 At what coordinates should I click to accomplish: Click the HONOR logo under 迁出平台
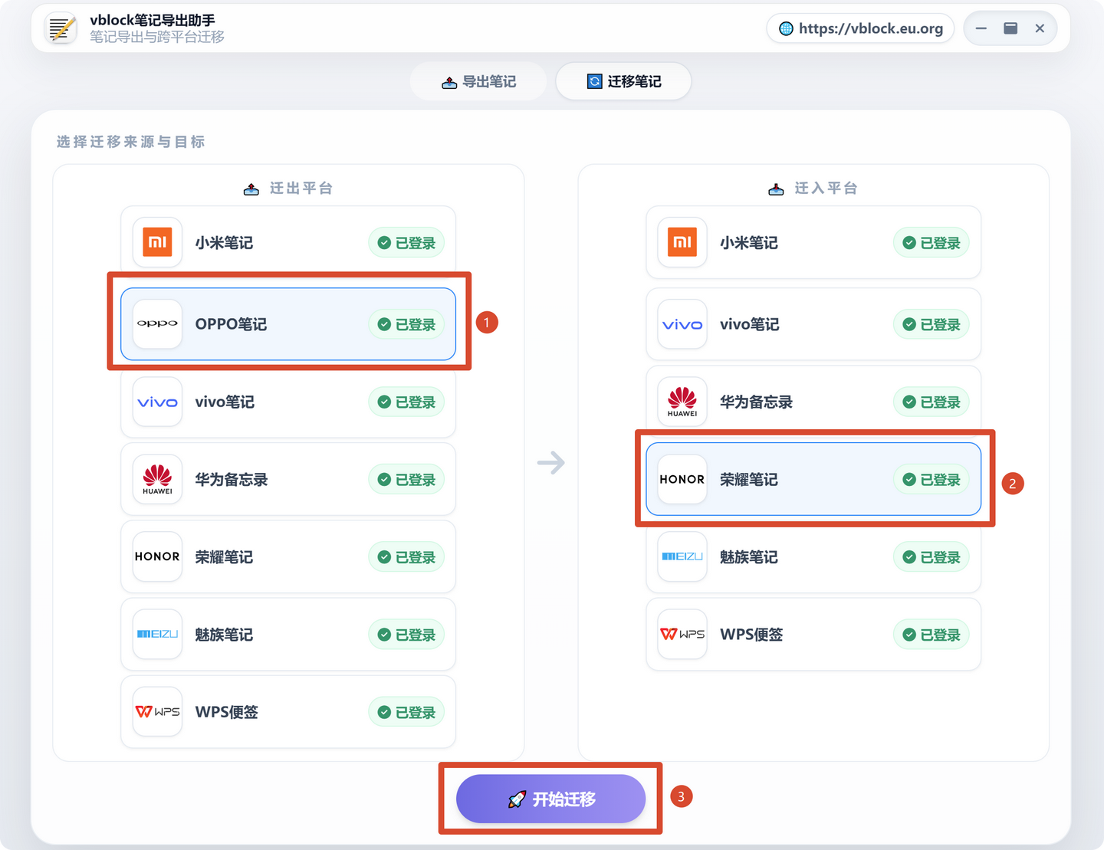pos(157,556)
